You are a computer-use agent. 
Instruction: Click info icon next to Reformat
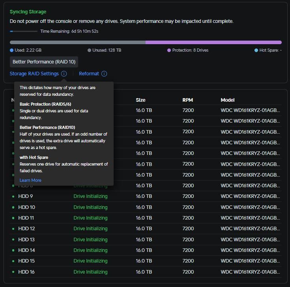pos(104,74)
